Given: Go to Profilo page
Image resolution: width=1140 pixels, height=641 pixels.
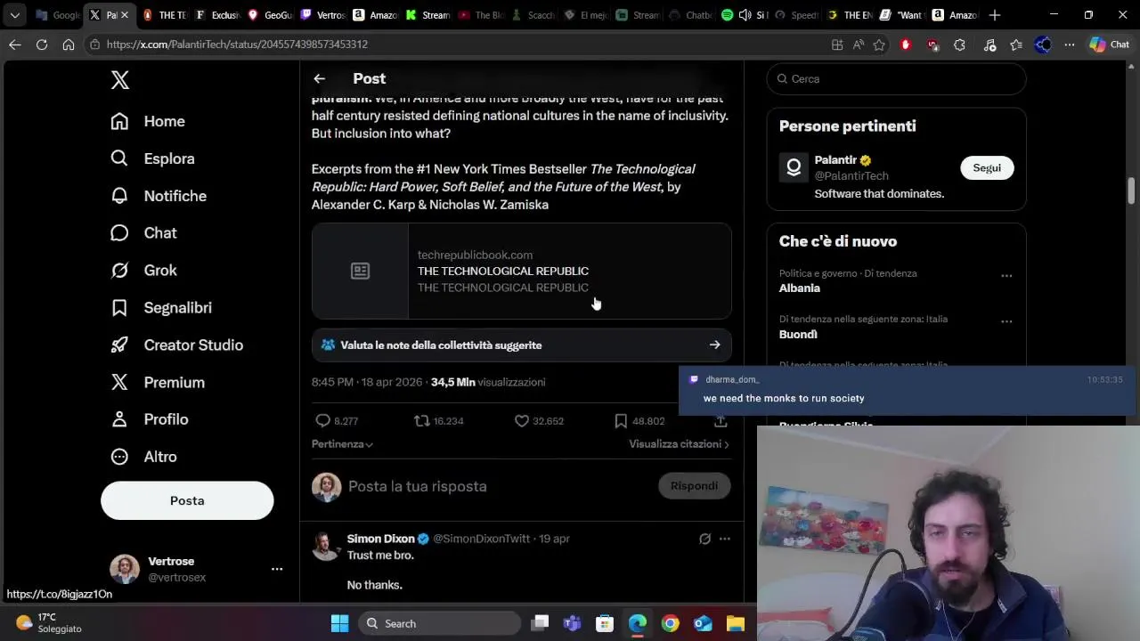Looking at the screenshot, I should pyautogui.click(x=149, y=419).
